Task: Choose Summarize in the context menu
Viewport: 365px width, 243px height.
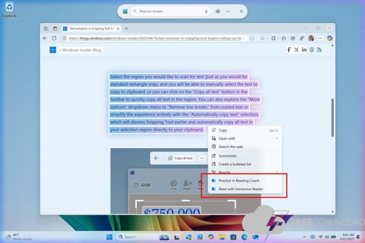Action: click(227, 156)
